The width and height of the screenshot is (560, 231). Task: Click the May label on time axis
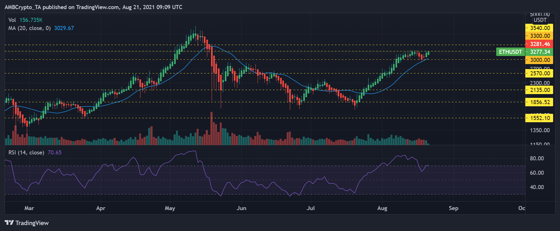pyautogui.click(x=170, y=208)
